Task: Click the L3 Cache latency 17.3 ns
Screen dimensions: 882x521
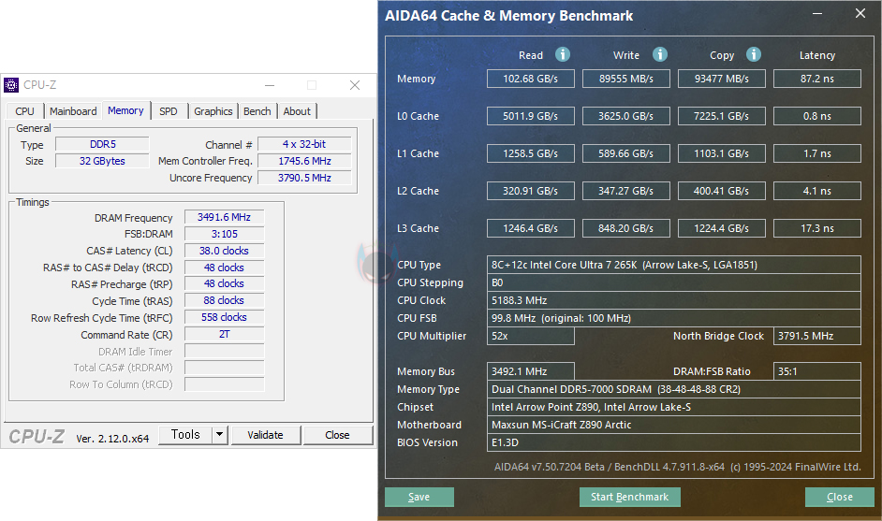Action: (817, 228)
